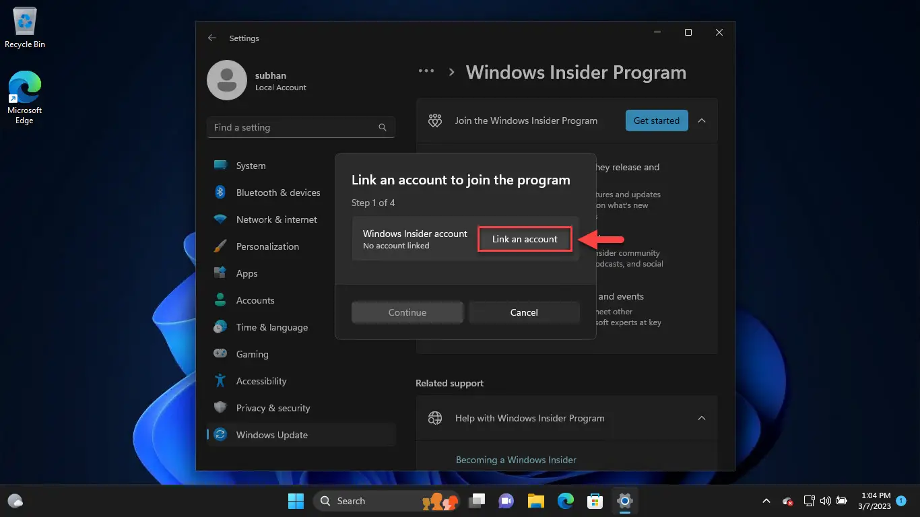Go to Network & internet settings

[x=301, y=219]
